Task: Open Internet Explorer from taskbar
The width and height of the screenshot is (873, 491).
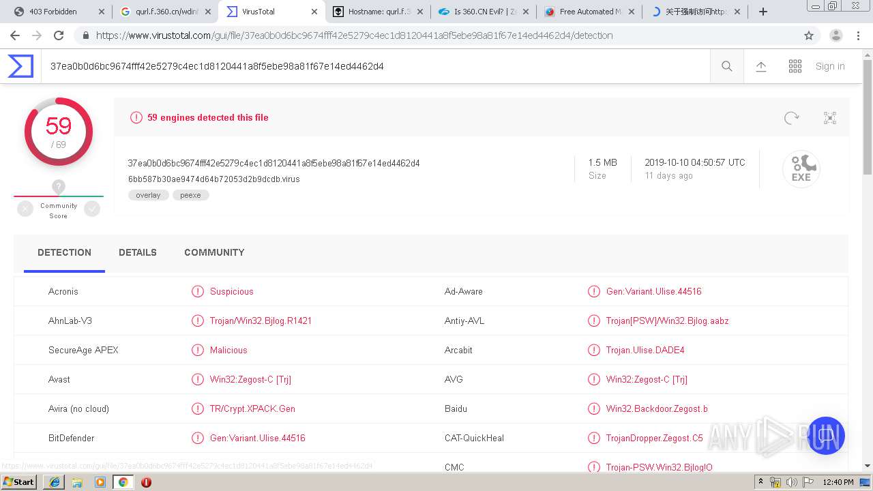Action: pyautogui.click(x=55, y=482)
